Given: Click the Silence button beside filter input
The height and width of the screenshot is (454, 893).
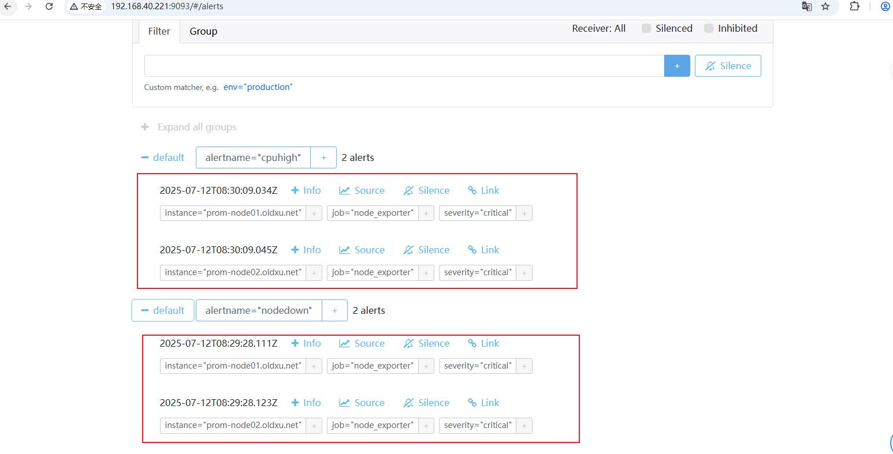Looking at the screenshot, I should pos(727,66).
